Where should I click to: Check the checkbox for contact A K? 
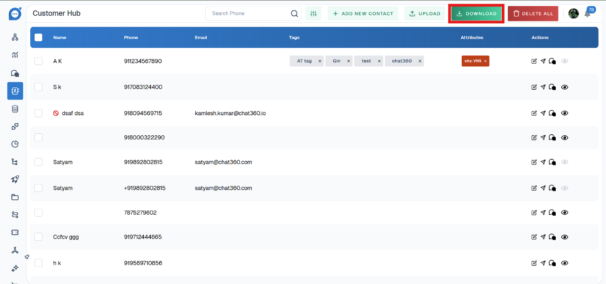(39, 61)
